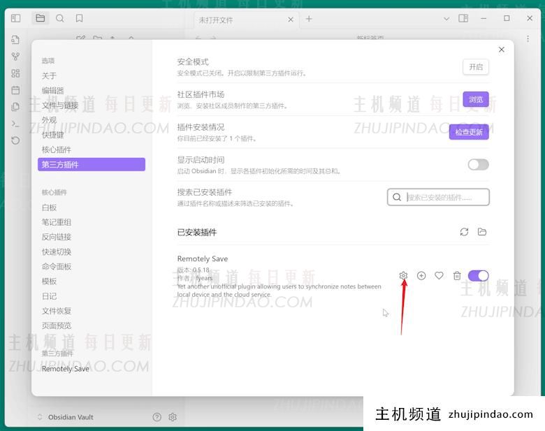Open more options vertical dots menu

coord(528,38)
